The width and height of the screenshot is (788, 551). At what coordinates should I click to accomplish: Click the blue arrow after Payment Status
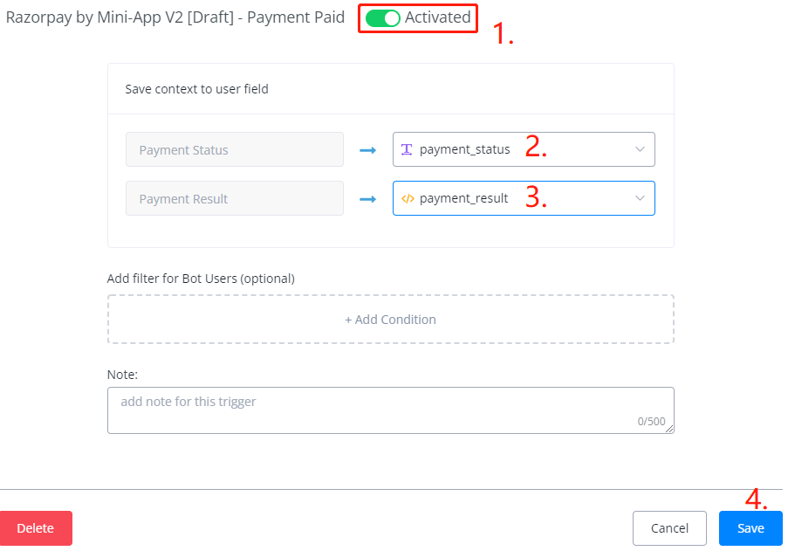(367, 150)
